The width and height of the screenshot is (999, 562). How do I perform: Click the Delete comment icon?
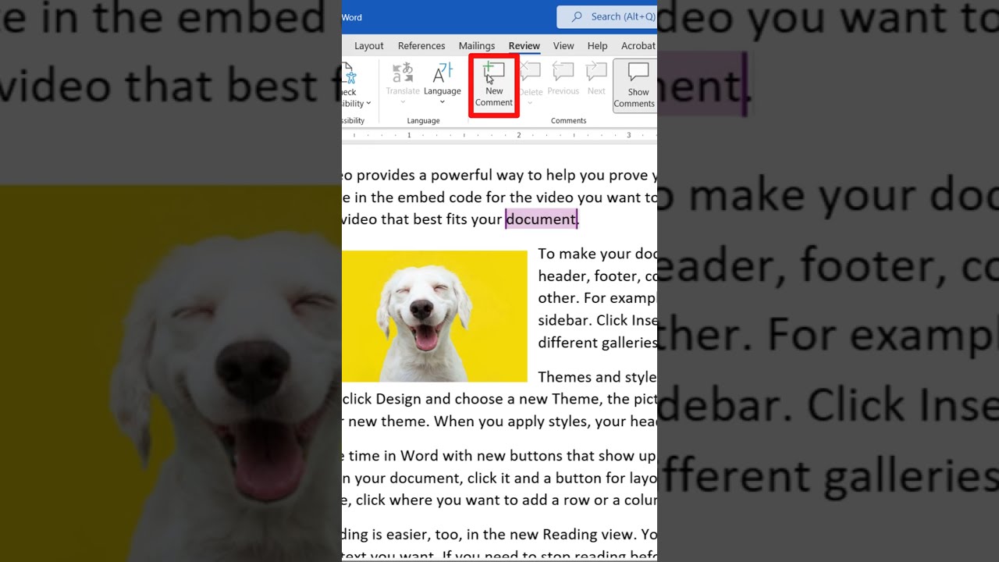coord(531,73)
